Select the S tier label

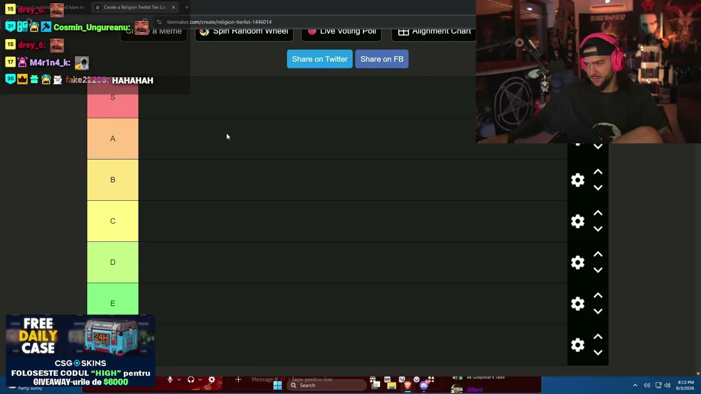(113, 97)
